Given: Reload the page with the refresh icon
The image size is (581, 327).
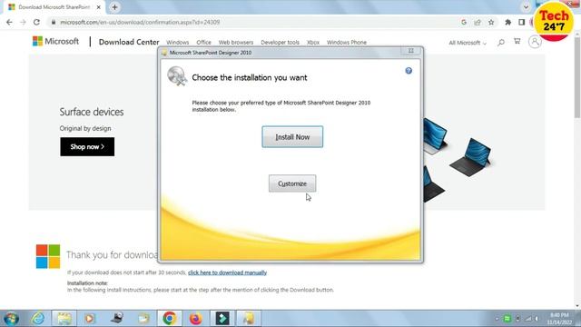Looking at the screenshot, I should [x=36, y=22].
